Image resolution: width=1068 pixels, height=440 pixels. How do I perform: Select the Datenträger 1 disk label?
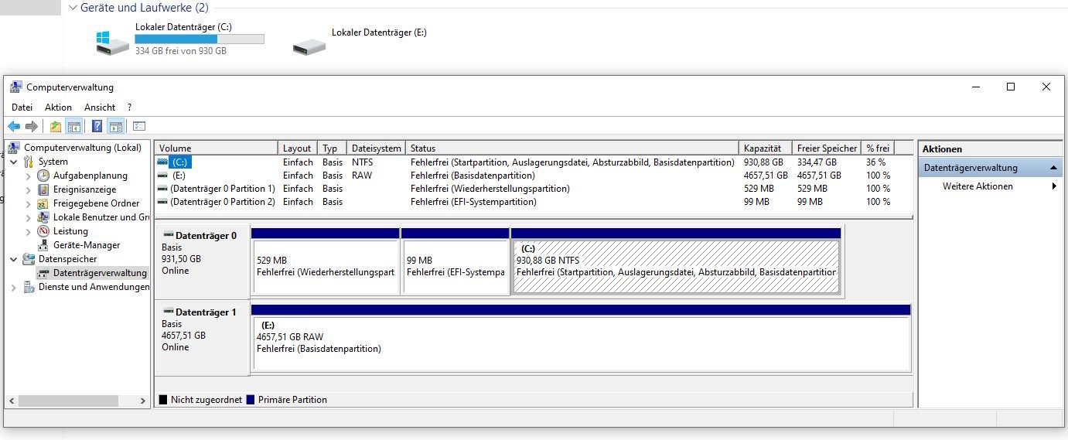(202, 338)
